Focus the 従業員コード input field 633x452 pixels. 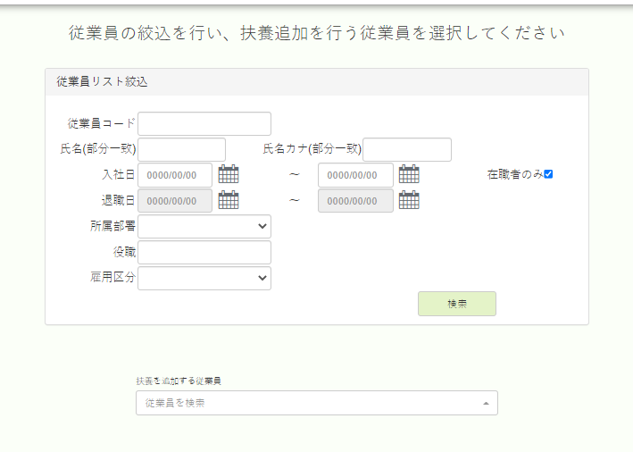(x=204, y=123)
